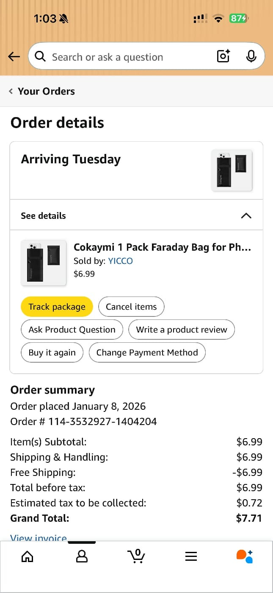The width and height of the screenshot is (273, 593).
Task: Open the Faraday Bag product thumbnail
Action: click(44, 263)
